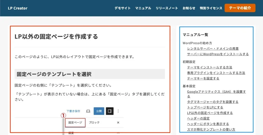Open レンタルサーバー・ドメインの用意 link

[213, 49]
